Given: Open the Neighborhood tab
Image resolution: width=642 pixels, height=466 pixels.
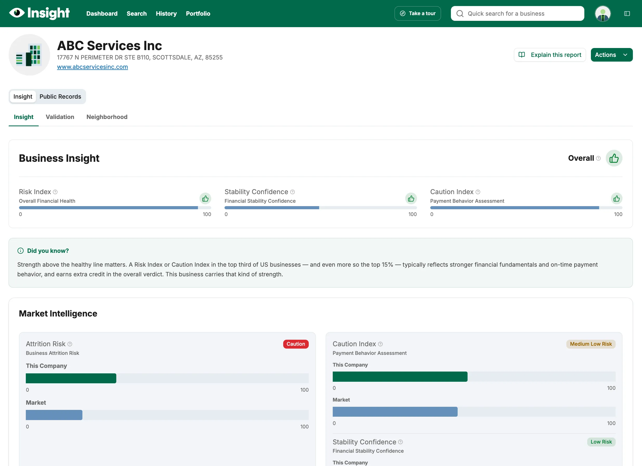Looking at the screenshot, I should coord(107,117).
